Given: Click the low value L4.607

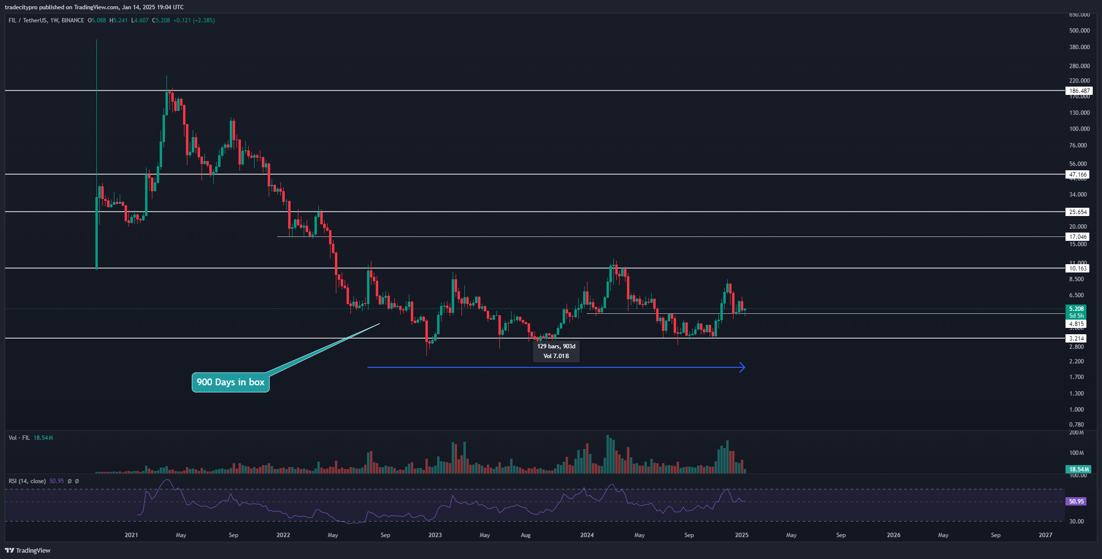Looking at the screenshot, I should pos(140,20).
